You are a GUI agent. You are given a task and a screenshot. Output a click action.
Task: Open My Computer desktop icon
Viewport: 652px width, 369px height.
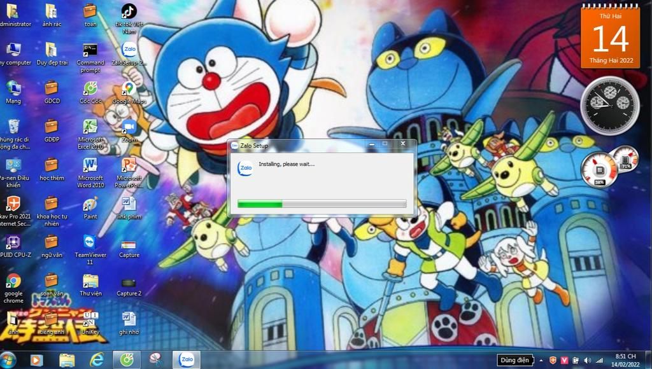(x=14, y=54)
